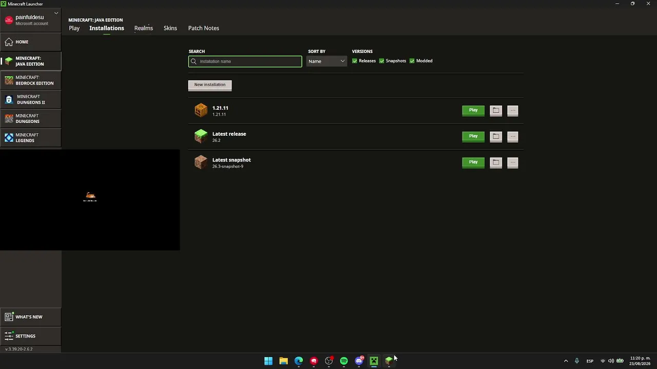Open Minecraft Dungeons II in the sidebar
Viewport: 657px width, 369px height.
click(31, 99)
